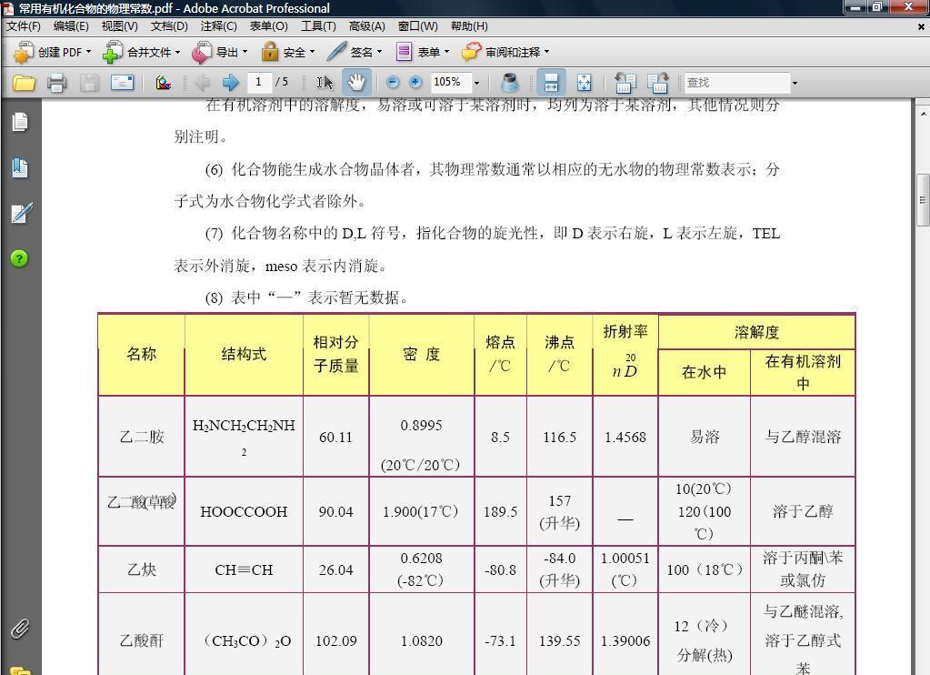Click the Loupe tool icon
Image resolution: width=930 pixels, height=675 pixels.
[x=510, y=83]
